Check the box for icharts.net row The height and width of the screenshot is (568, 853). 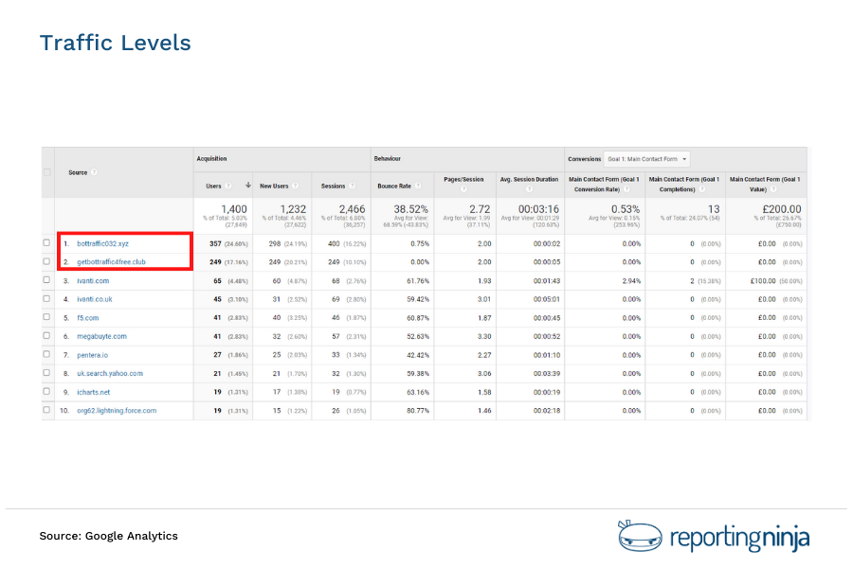(x=46, y=391)
